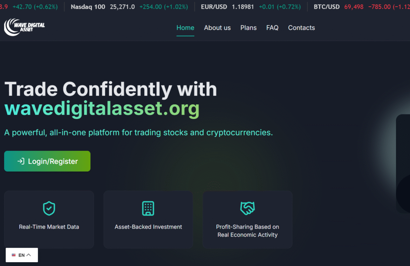This screenshot has width=410, height=266.
Task: Open the Plans menu item
Action: coord(248,28)
